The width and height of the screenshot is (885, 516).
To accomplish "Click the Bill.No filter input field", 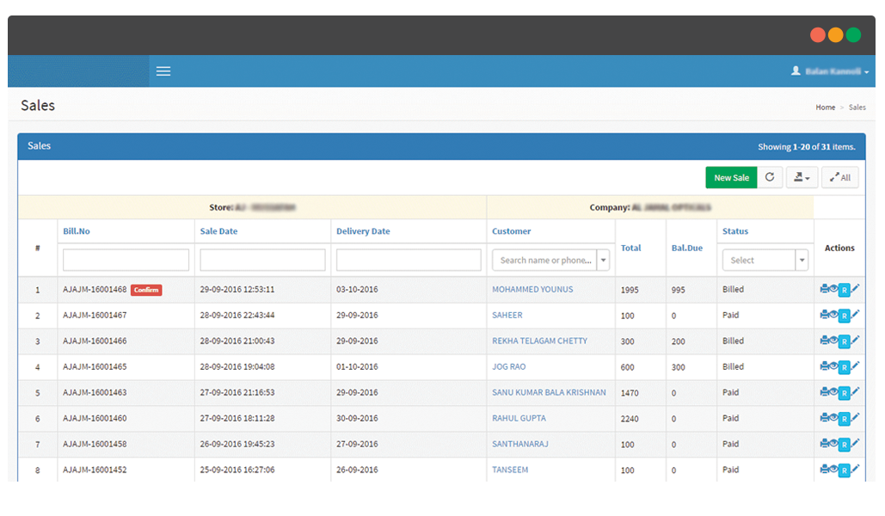I will (x=126, y=260).
